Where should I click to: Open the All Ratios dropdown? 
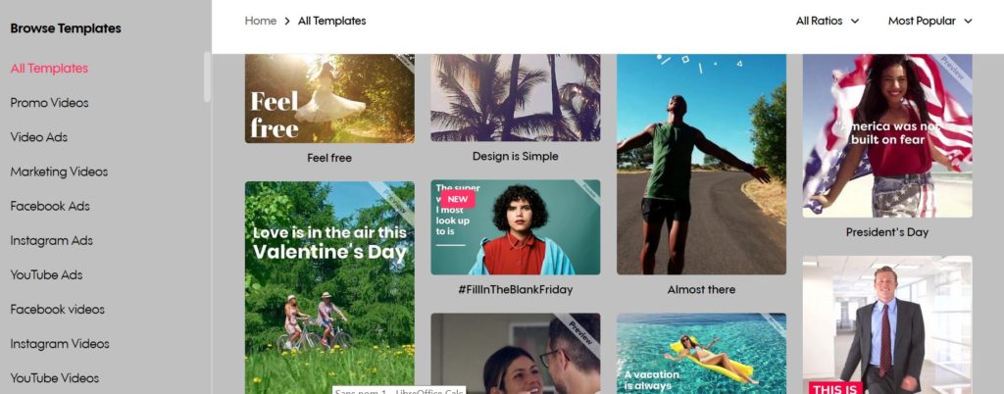point(828,22)
